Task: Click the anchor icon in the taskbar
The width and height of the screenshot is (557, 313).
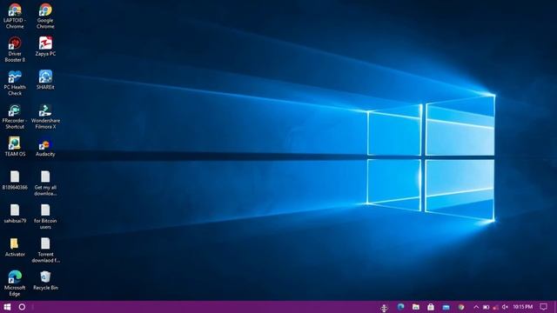Action: pos(384,308)
